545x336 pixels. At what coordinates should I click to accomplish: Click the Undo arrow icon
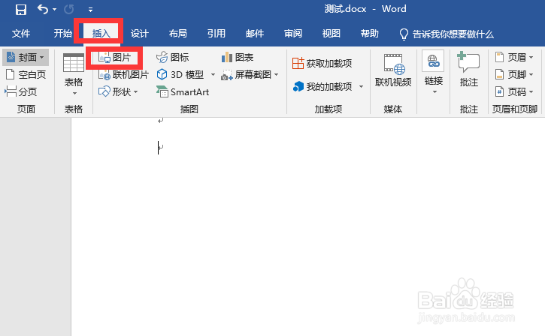pyautogui.click(x=42, y=9)
